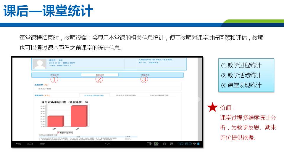Open the blank textbook cover thumbnail
This screenshot has width=284, height=160.
click(x=130, y=64)
